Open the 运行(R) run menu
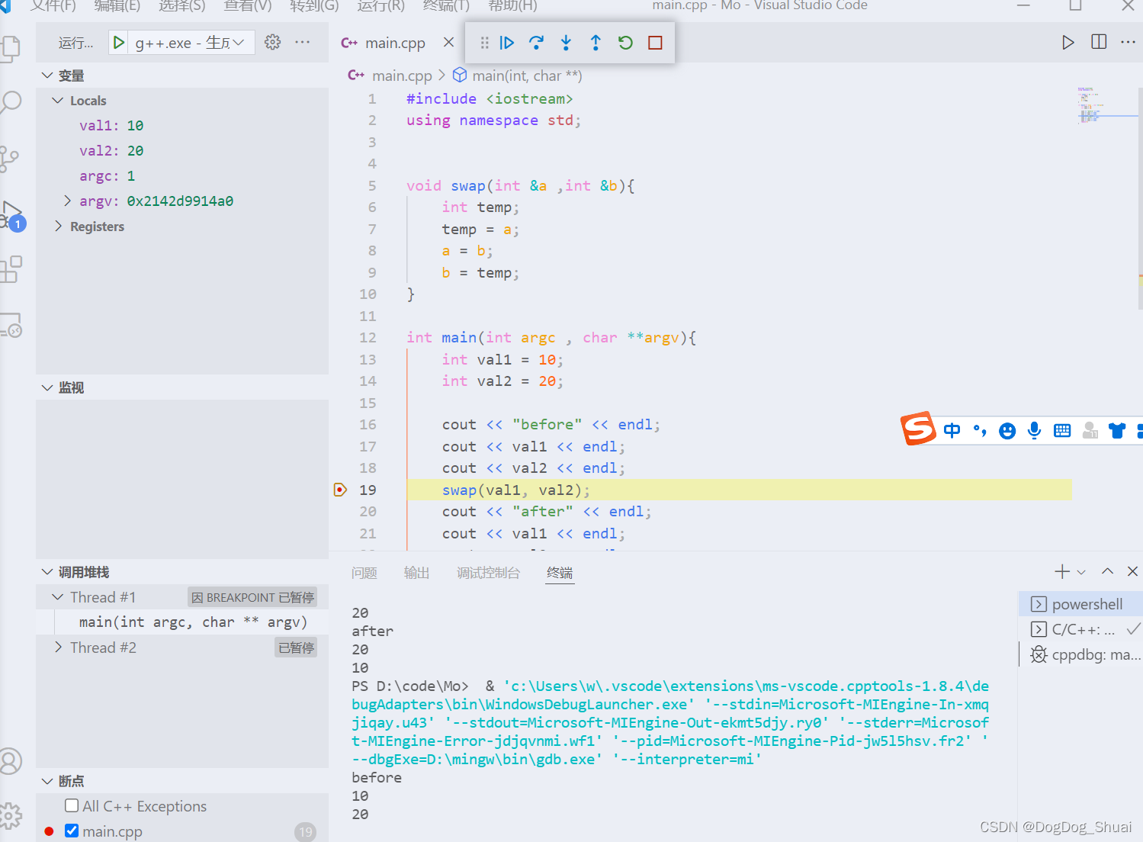The image size is (1143, 842). coord(380,5)
